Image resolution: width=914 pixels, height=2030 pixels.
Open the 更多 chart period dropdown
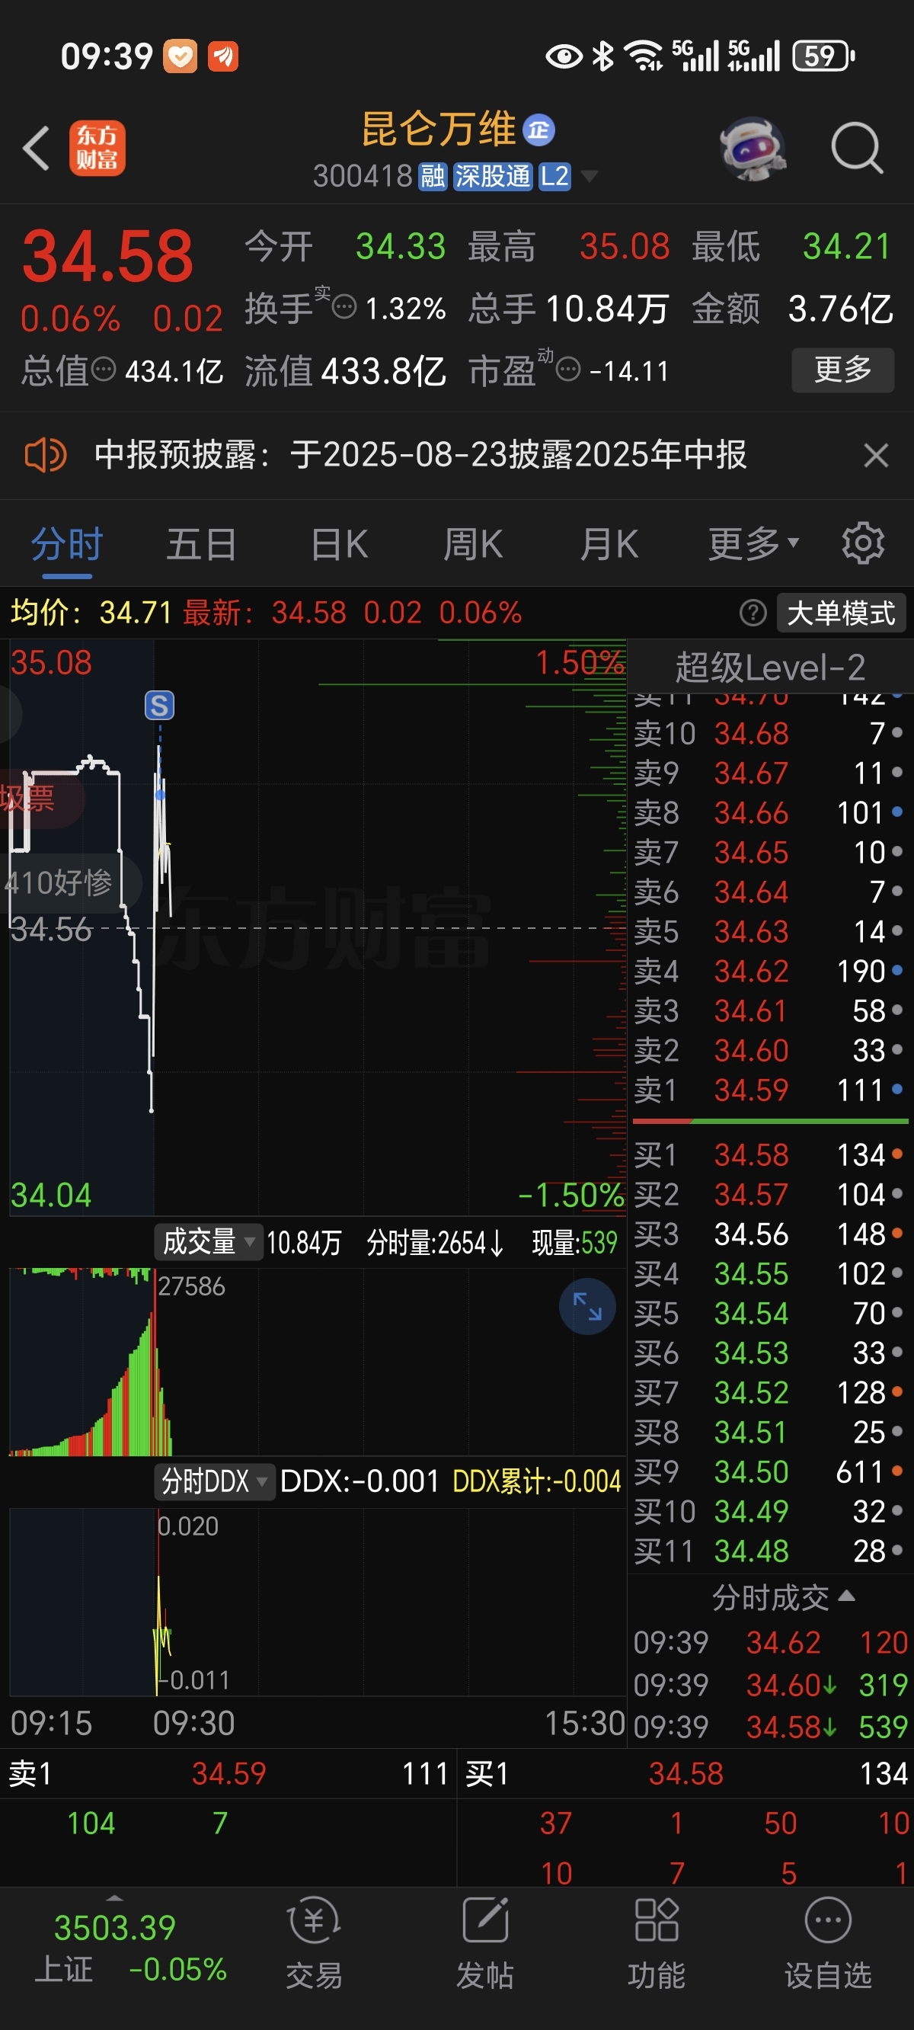pyautogui.click(x=753, y=545)
